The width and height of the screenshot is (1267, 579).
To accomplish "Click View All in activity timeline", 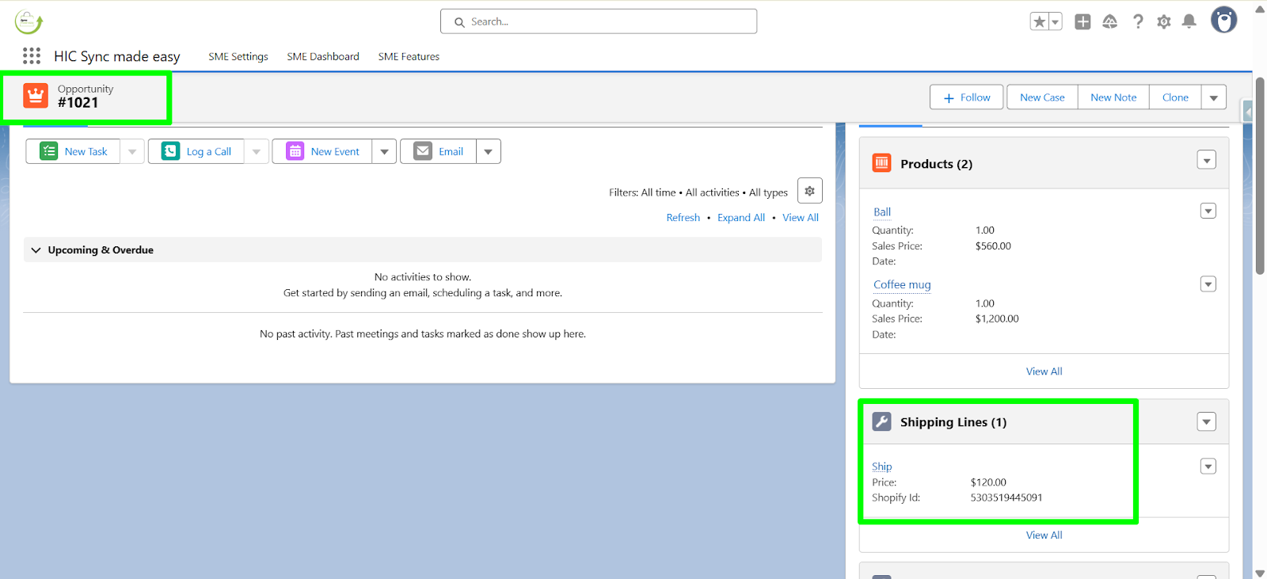I will pos(801,218).
